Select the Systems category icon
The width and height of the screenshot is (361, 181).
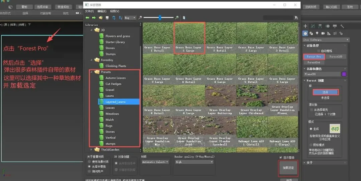pyautogui.click(x=341, y=33)
